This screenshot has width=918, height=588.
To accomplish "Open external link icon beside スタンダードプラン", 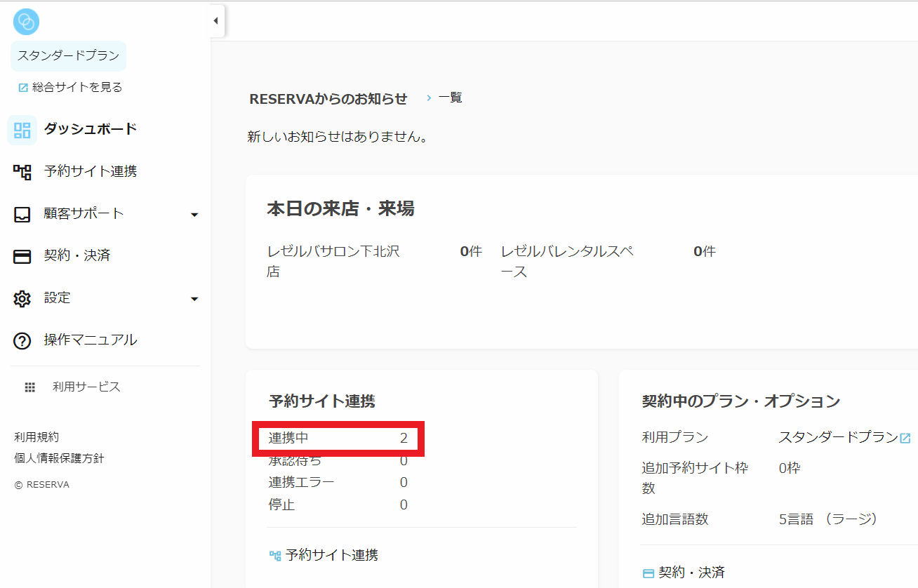I will coord(905,438).
